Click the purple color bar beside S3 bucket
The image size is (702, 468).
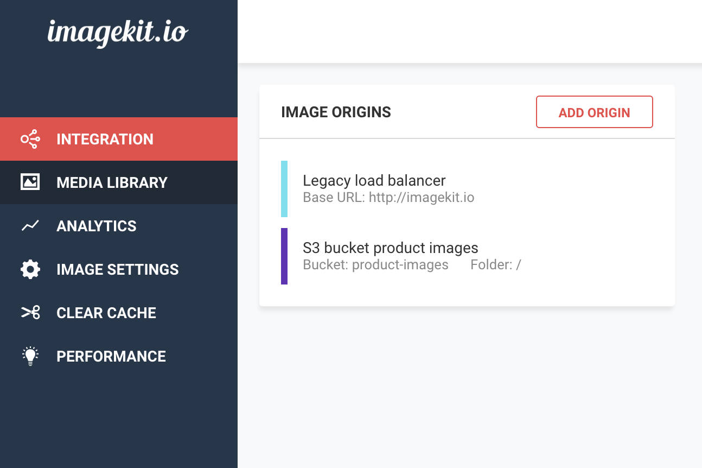[284, 256]
